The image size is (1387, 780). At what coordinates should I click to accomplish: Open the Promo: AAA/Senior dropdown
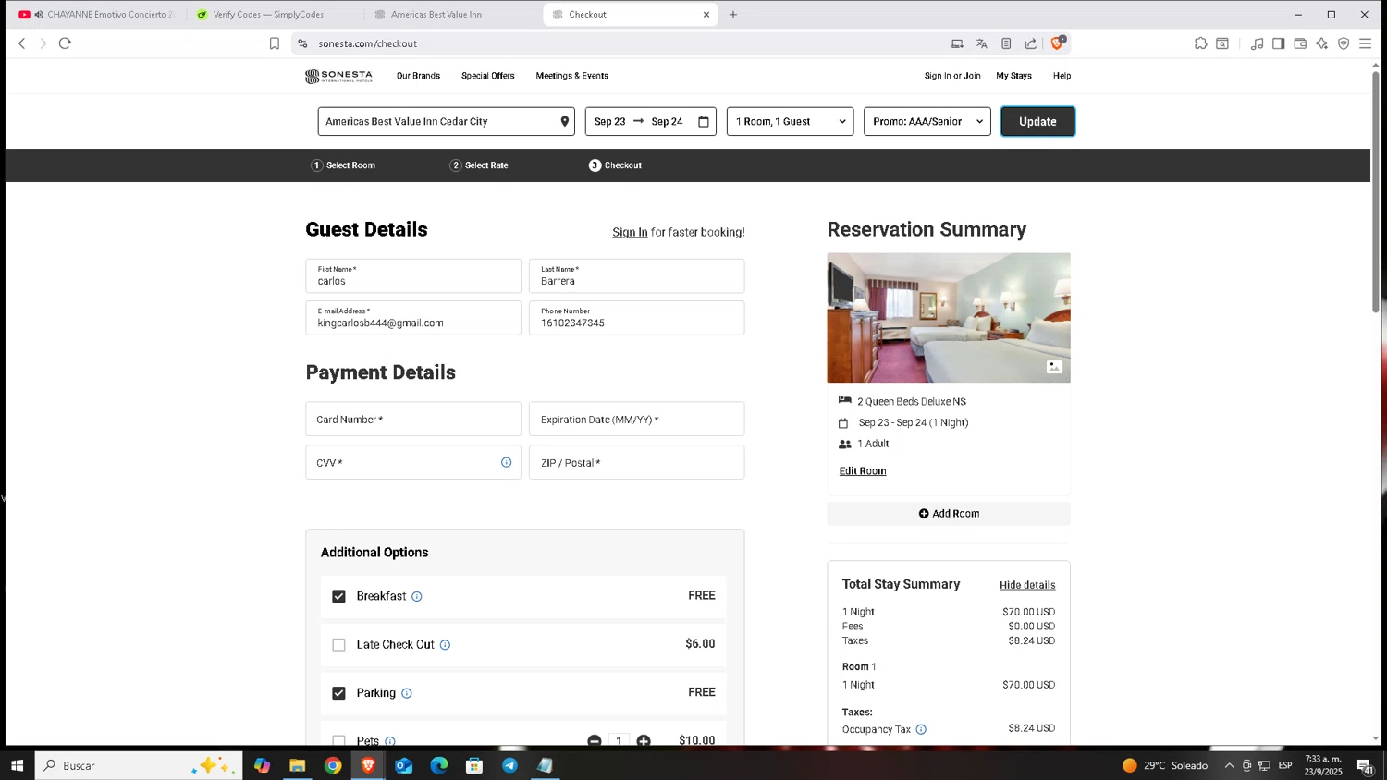click(x=927, y=121)
